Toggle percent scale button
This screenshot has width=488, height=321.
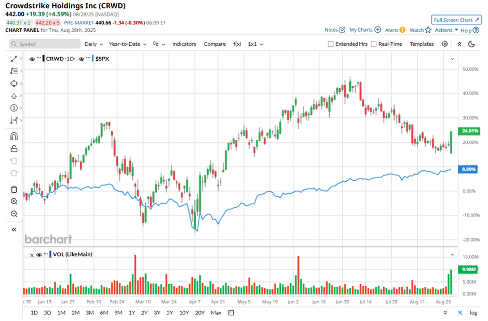pyautogui.click(x=460, y=313)
